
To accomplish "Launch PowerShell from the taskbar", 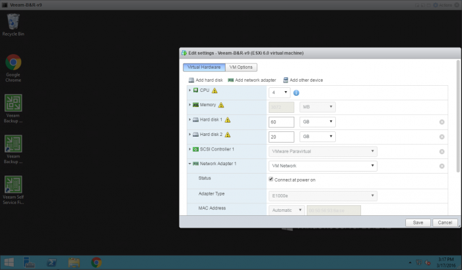I will (x=51, y=262).
